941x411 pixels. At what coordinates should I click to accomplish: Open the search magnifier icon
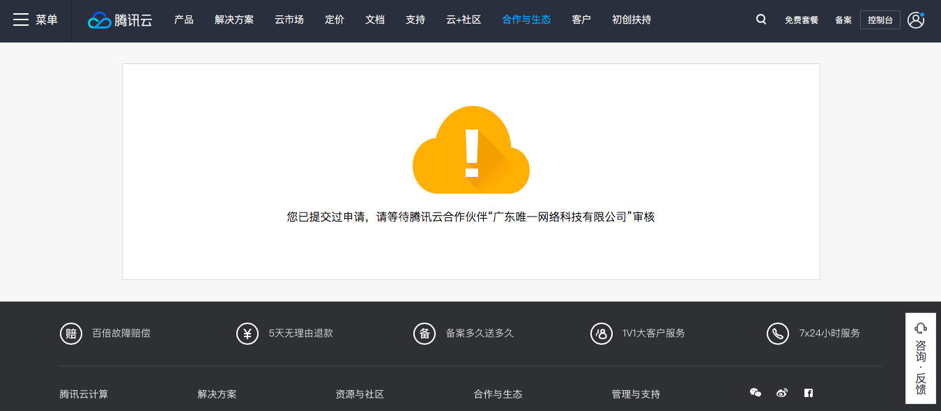[x=761, y=20]
